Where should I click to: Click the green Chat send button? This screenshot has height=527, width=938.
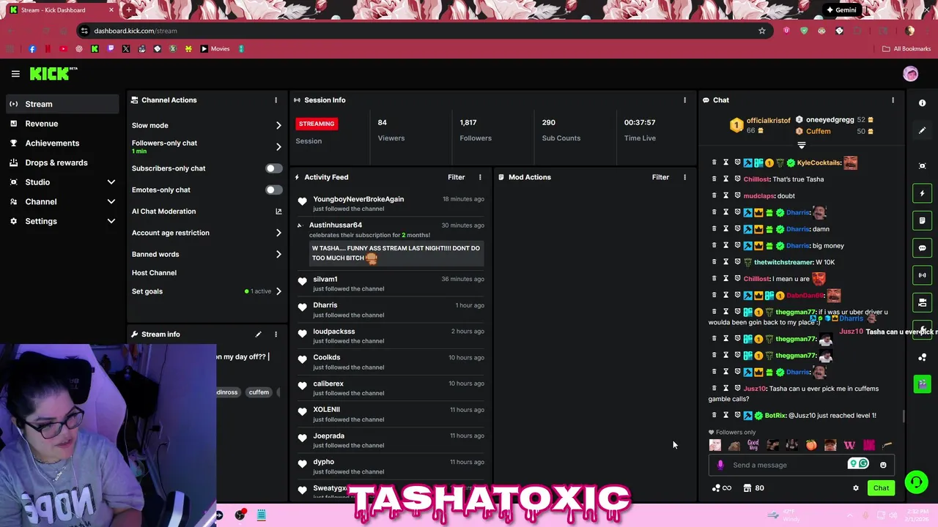tap(881, 488)
